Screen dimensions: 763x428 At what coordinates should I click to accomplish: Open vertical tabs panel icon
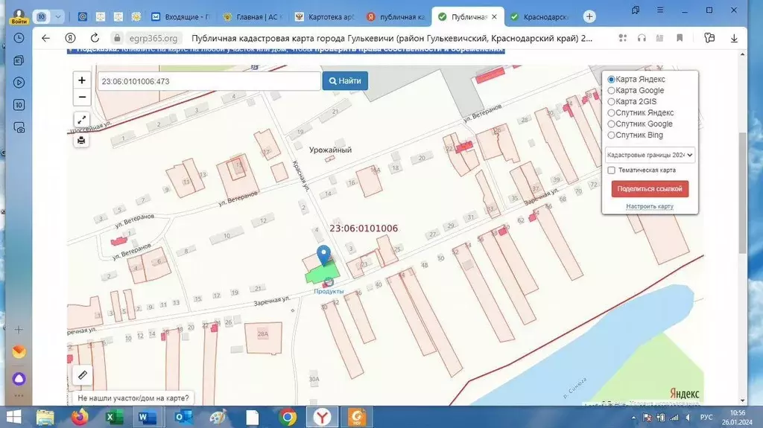tap(636, 10)
